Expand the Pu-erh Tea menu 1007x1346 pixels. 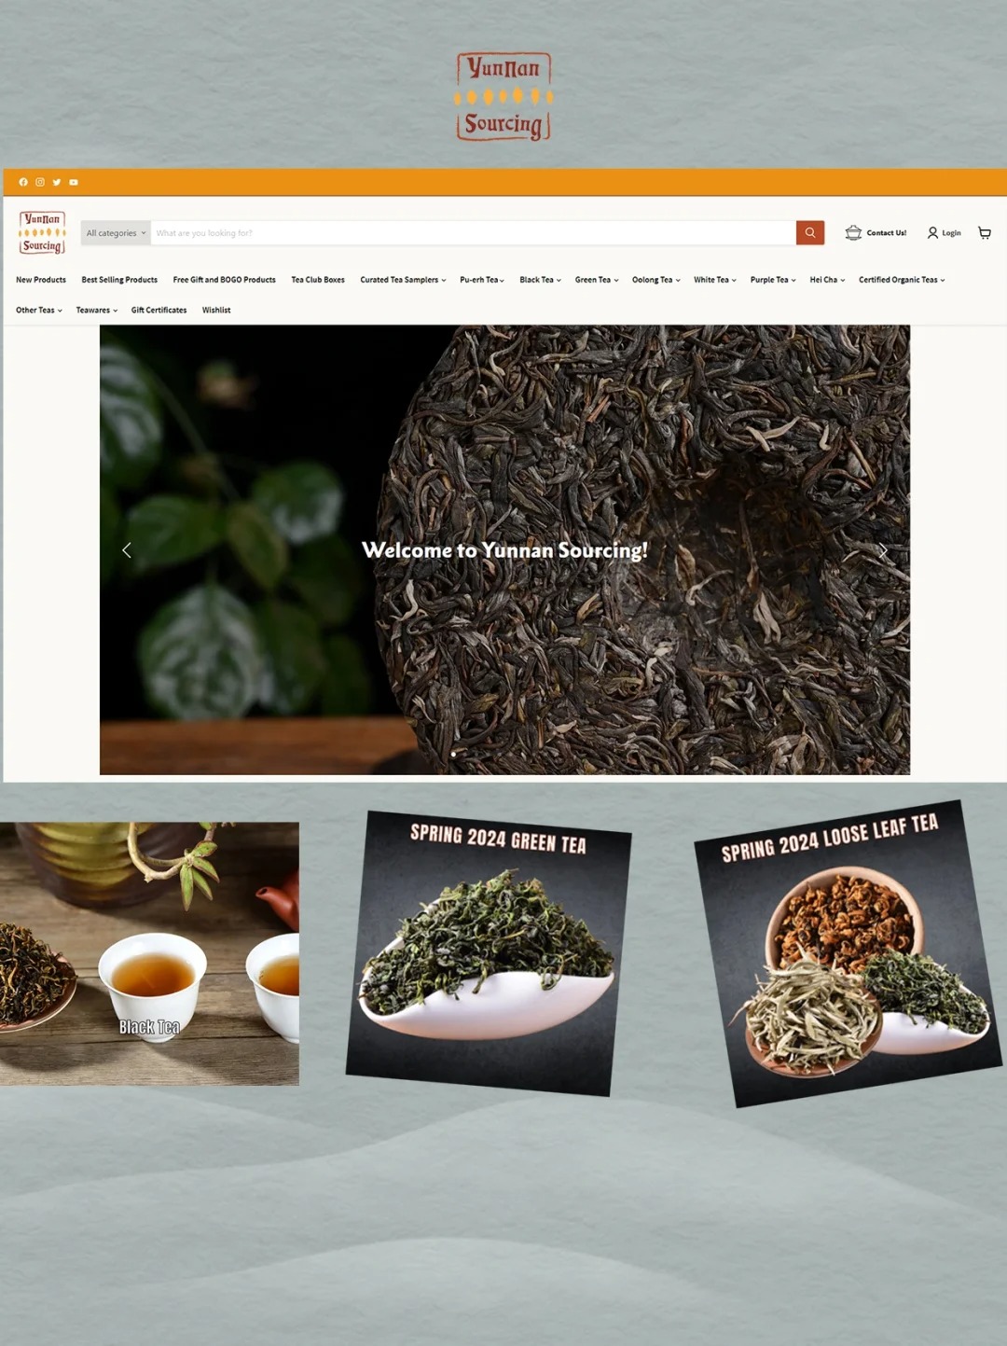point(482,280)
